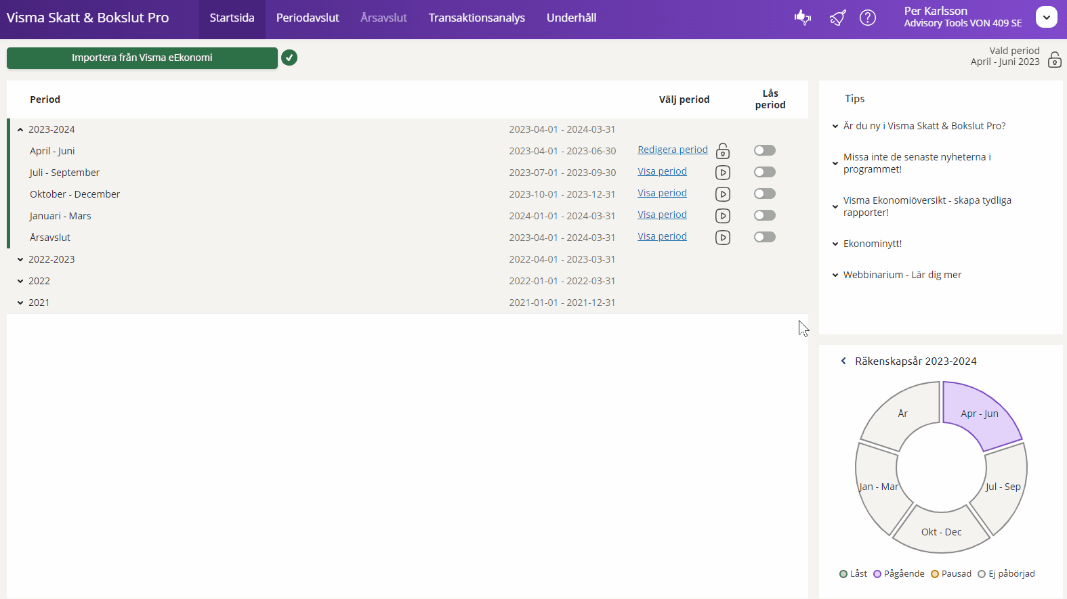Switch to the Periodavslut tab
The image size is (1067, 599).
308,18
